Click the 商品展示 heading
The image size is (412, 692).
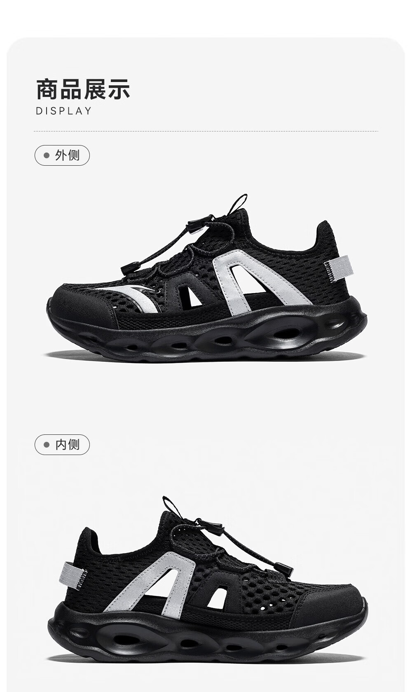[x=83, y=89]
